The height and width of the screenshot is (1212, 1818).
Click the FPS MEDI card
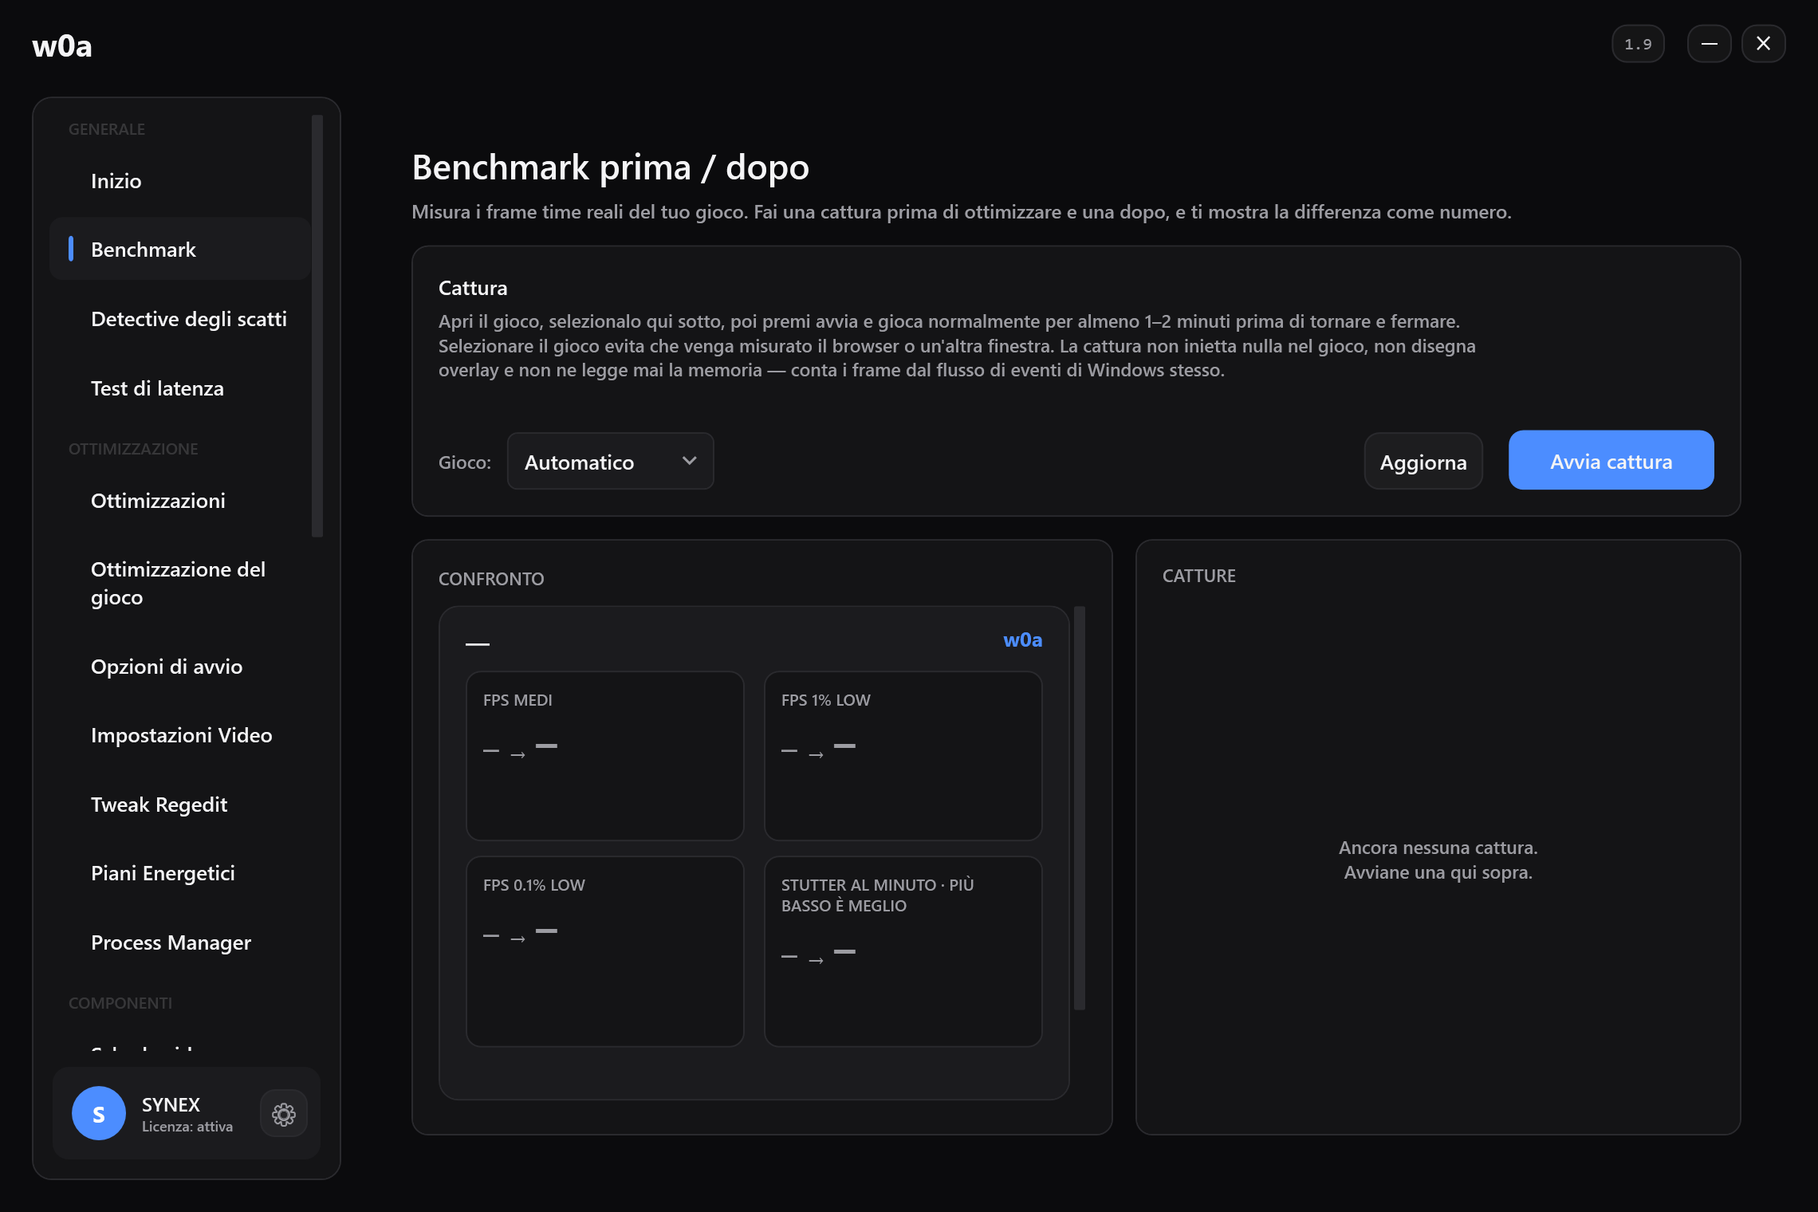tap(605, 756)
